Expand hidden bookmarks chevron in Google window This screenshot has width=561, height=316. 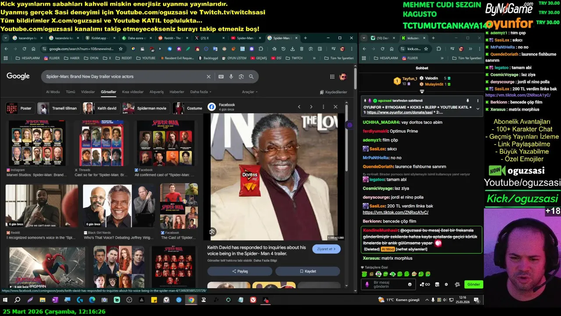[x=314, y=58]
